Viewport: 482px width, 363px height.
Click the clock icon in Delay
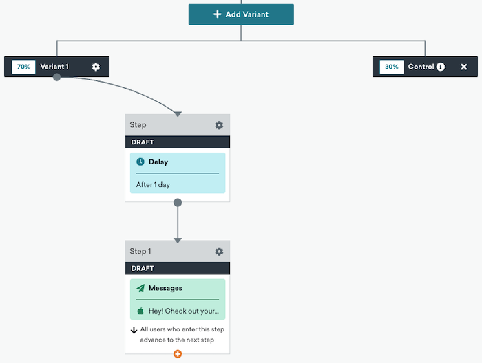pyautogui.click(x=140, y=162)
